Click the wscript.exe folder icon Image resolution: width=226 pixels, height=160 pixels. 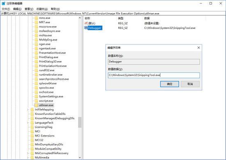[36, 101]
